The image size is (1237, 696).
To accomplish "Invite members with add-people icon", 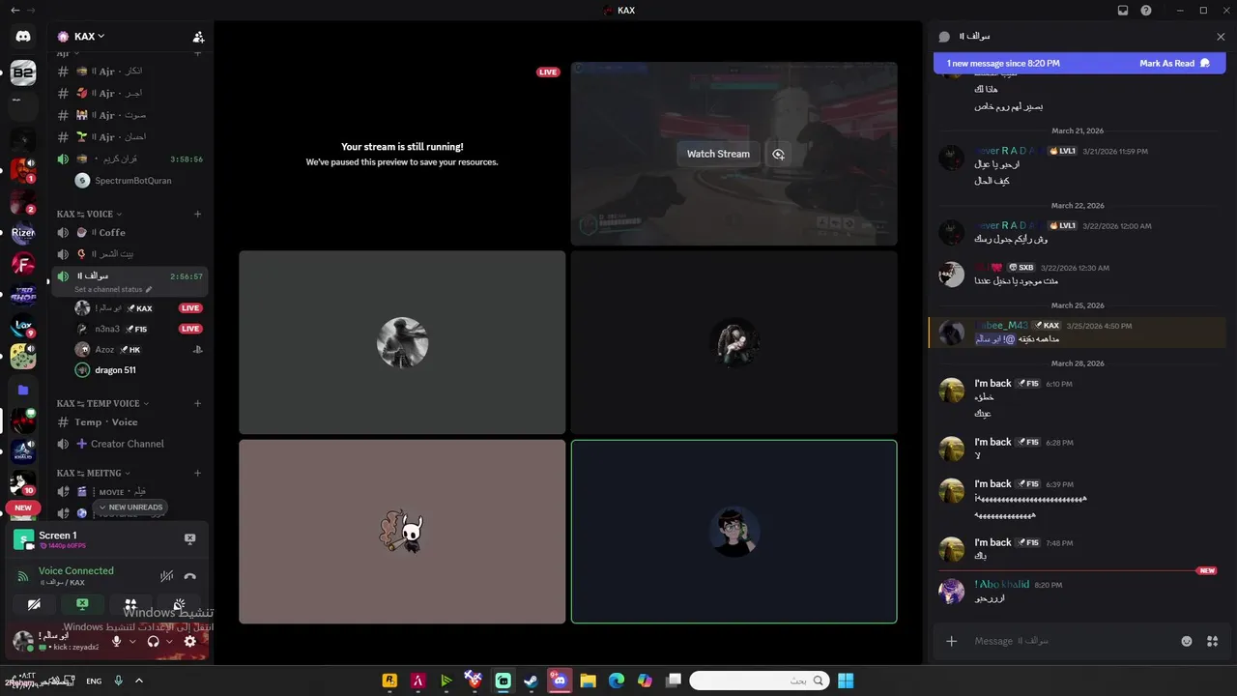I will [198, 37].
